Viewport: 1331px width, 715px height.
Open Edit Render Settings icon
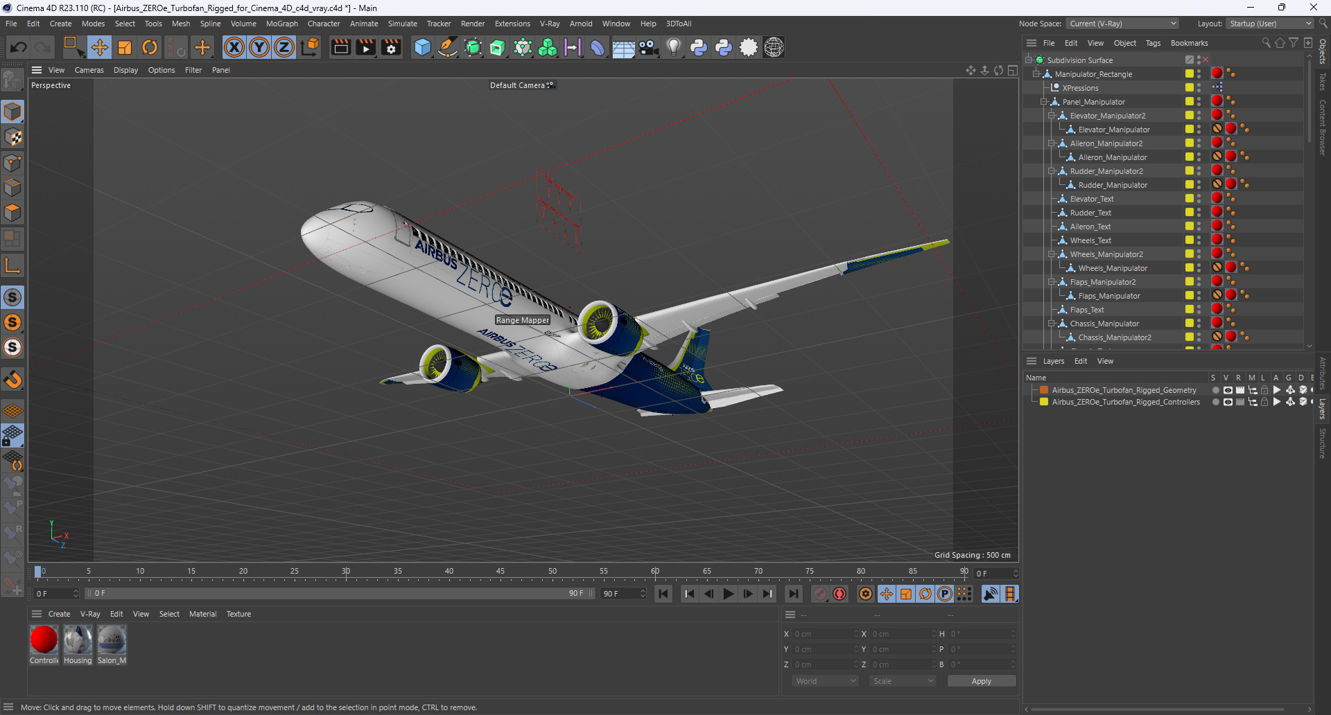[391, 47]
